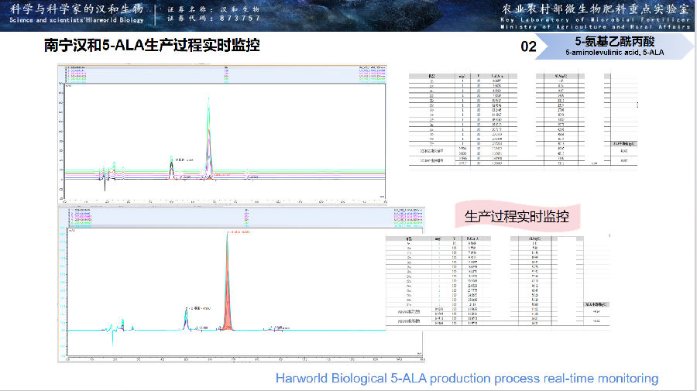Select the pink 生产过程实时监控 label

click(516, 216)
